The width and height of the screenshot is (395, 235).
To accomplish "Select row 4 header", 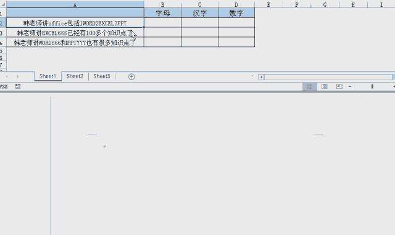I will point(2,43).
